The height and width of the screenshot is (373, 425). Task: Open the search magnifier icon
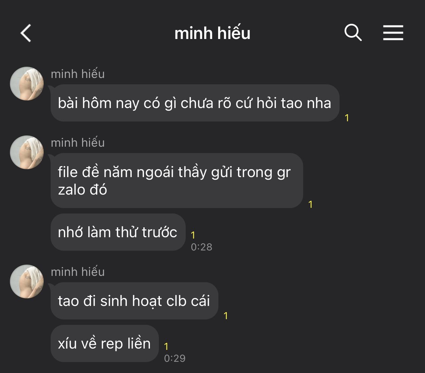click(353, 32)
